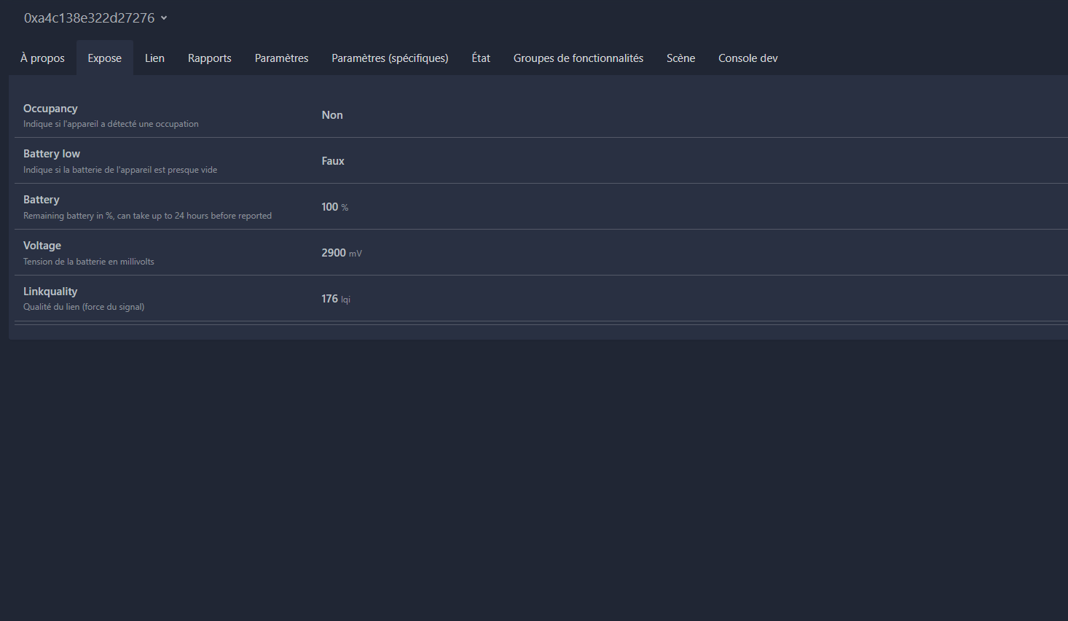The height and width of the screenshot is (621, 1068).
Task: Select the Expose tab
Action: 105,58
